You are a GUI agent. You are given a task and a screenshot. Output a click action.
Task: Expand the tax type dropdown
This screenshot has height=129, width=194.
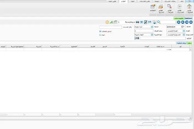152,35
